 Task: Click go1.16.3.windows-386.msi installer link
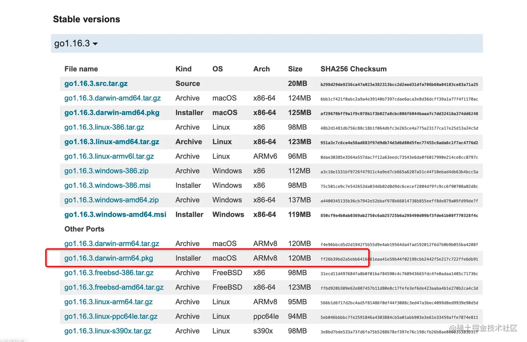click(108, 185)
